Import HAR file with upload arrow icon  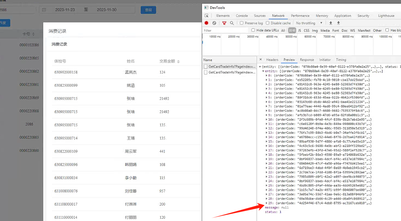[331, 23]
